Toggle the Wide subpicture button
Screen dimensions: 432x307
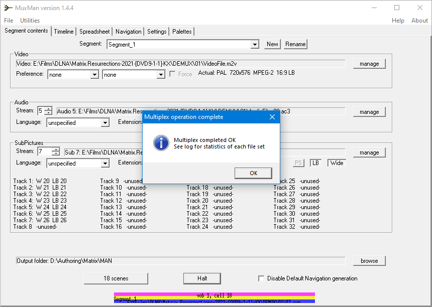tap(337, 163)
